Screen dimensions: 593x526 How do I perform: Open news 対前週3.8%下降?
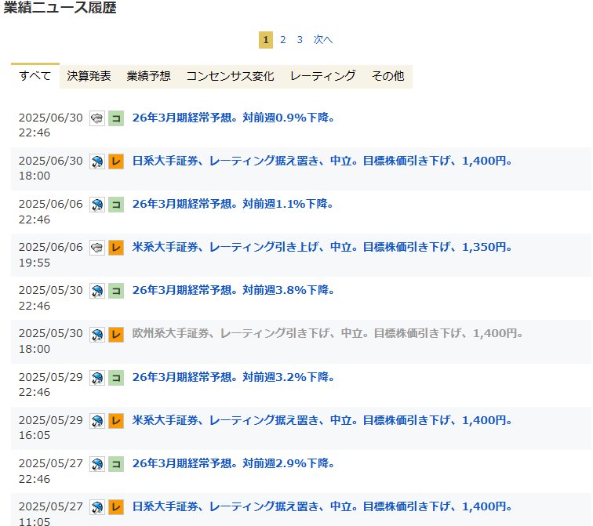pyautogui.click(x=233, y=290)
